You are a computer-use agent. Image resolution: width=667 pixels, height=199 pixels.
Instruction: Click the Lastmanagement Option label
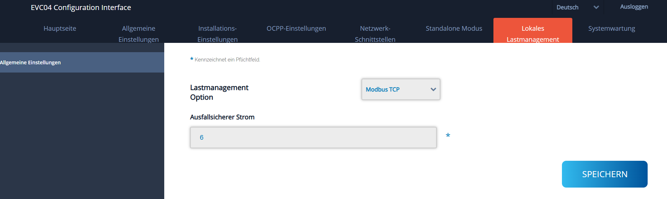click(x=219, y=93)
